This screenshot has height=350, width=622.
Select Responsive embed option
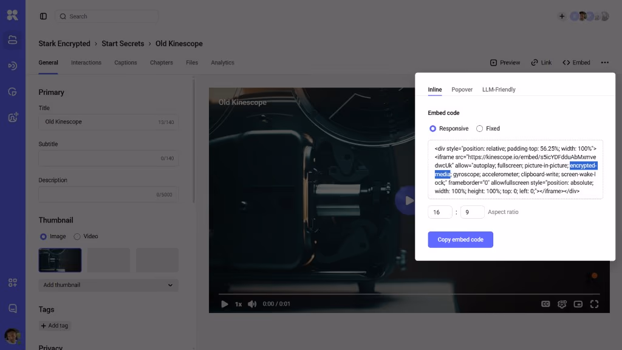[x=449, y=129]
